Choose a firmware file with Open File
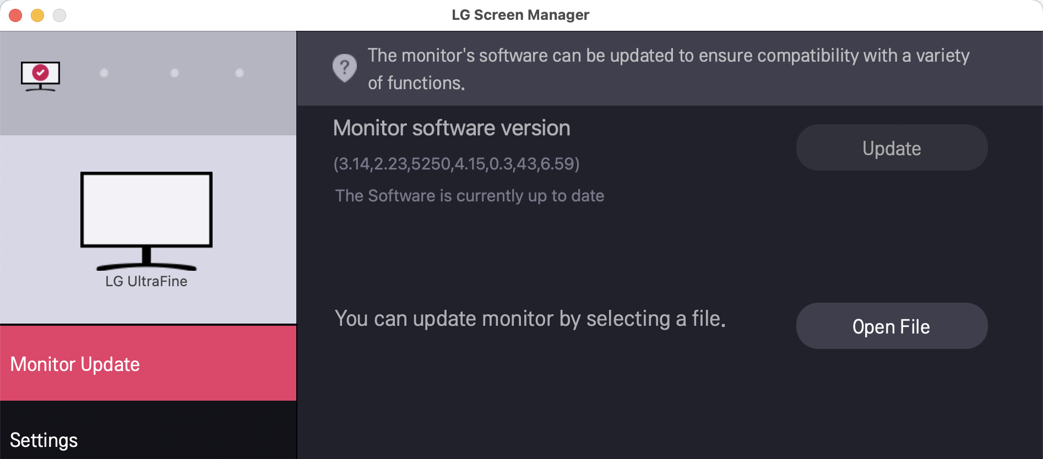Screen dimensions: 1043x459 click(892, 326)
